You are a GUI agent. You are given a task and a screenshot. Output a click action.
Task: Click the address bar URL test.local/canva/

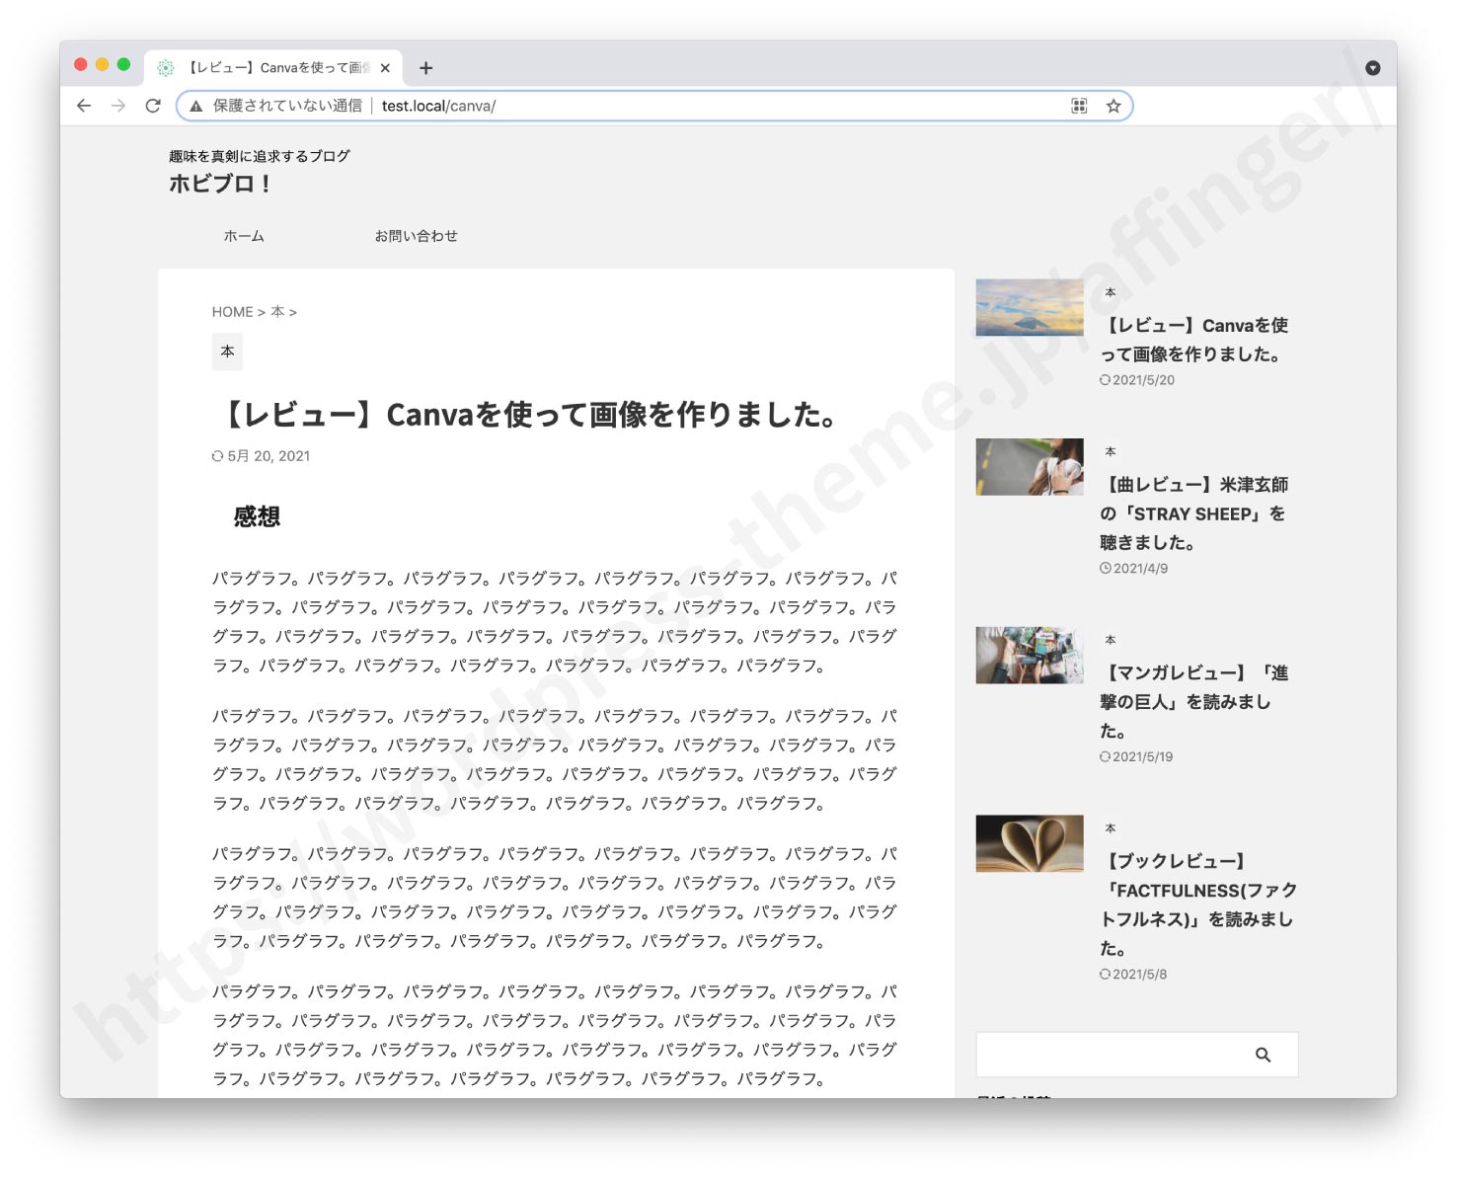pos(438,106)
